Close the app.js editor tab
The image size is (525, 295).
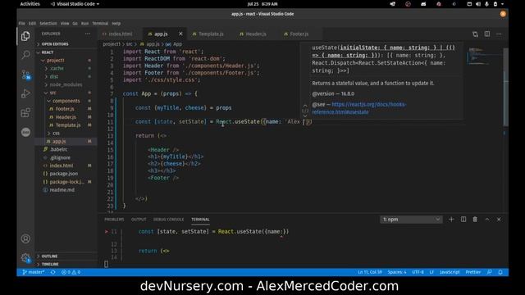(x=180, y=34)
